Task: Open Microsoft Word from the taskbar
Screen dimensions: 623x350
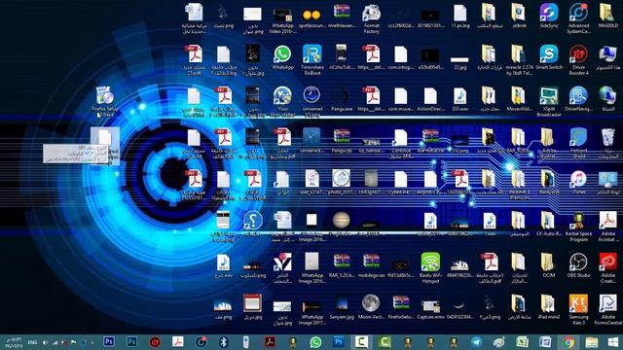Action: [x=545, y=342]
